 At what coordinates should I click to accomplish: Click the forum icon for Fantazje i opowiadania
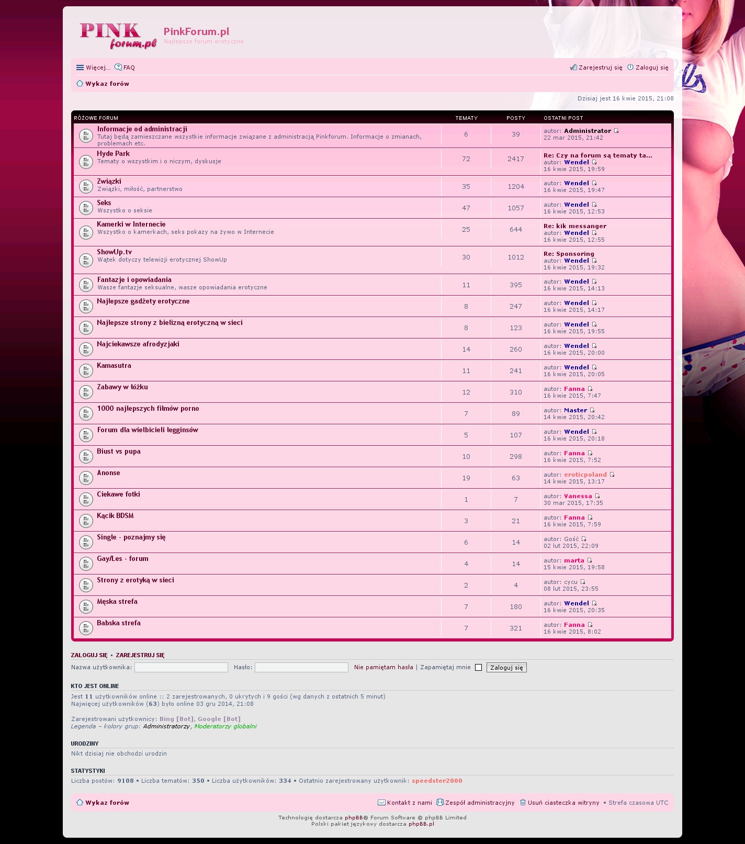(x=86, y=285)
